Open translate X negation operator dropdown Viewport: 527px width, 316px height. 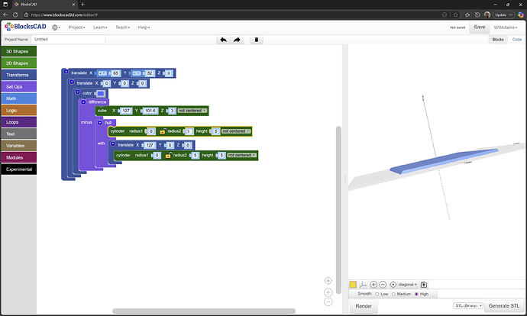point(102,73)
